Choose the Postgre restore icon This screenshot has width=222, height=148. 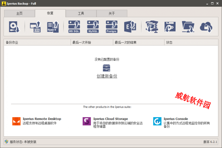[112, 27]
